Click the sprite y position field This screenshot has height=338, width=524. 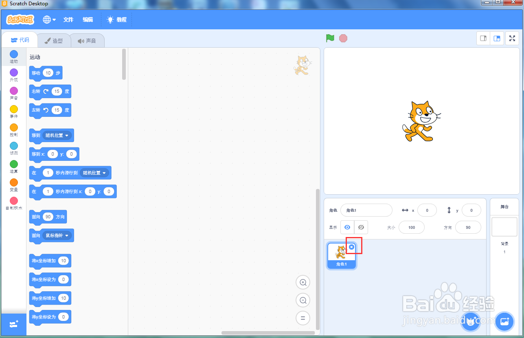(471, 210)
